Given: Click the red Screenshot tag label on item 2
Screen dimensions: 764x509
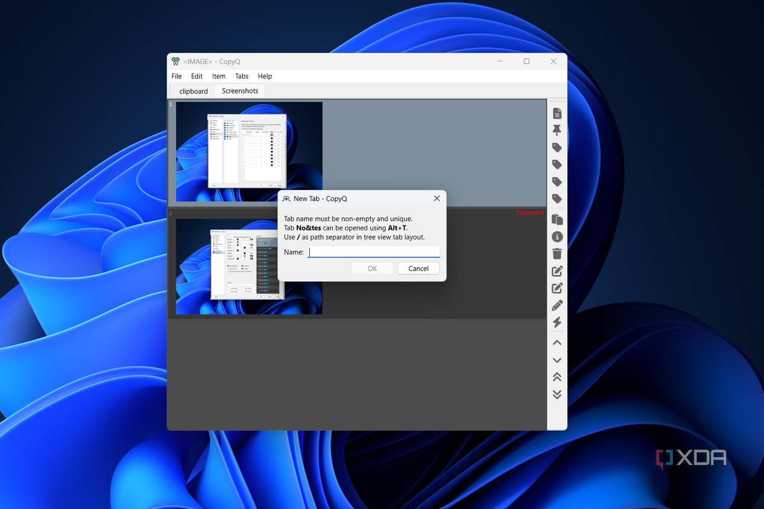Looking at the screenshot, I should (530, 213).
